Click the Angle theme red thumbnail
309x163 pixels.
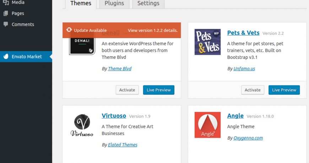tap(207, 125)
